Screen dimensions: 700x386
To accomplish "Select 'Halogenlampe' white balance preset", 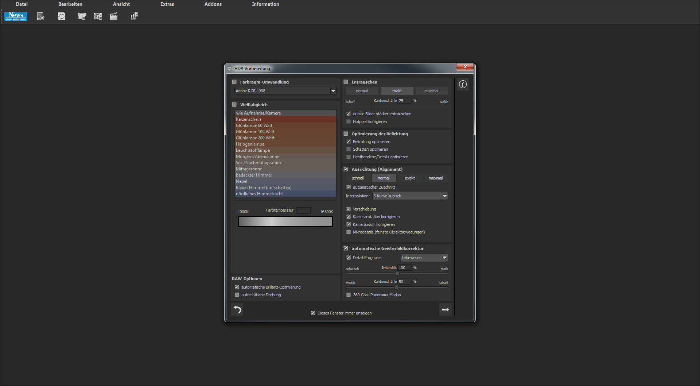I will pos(285,144).
